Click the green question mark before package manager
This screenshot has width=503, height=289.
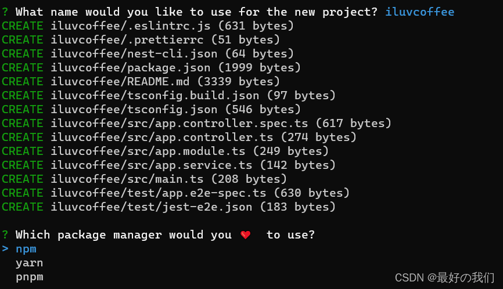[5, 234]
